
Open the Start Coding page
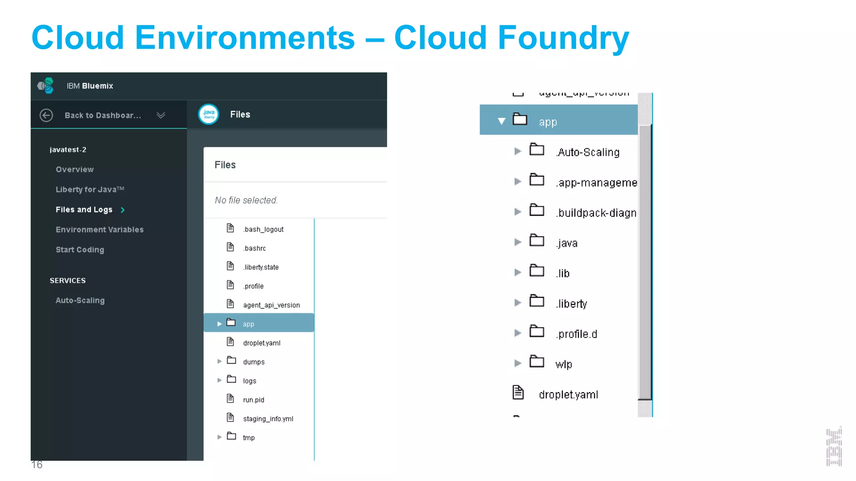pyautogui.click(x=80, y=250)
